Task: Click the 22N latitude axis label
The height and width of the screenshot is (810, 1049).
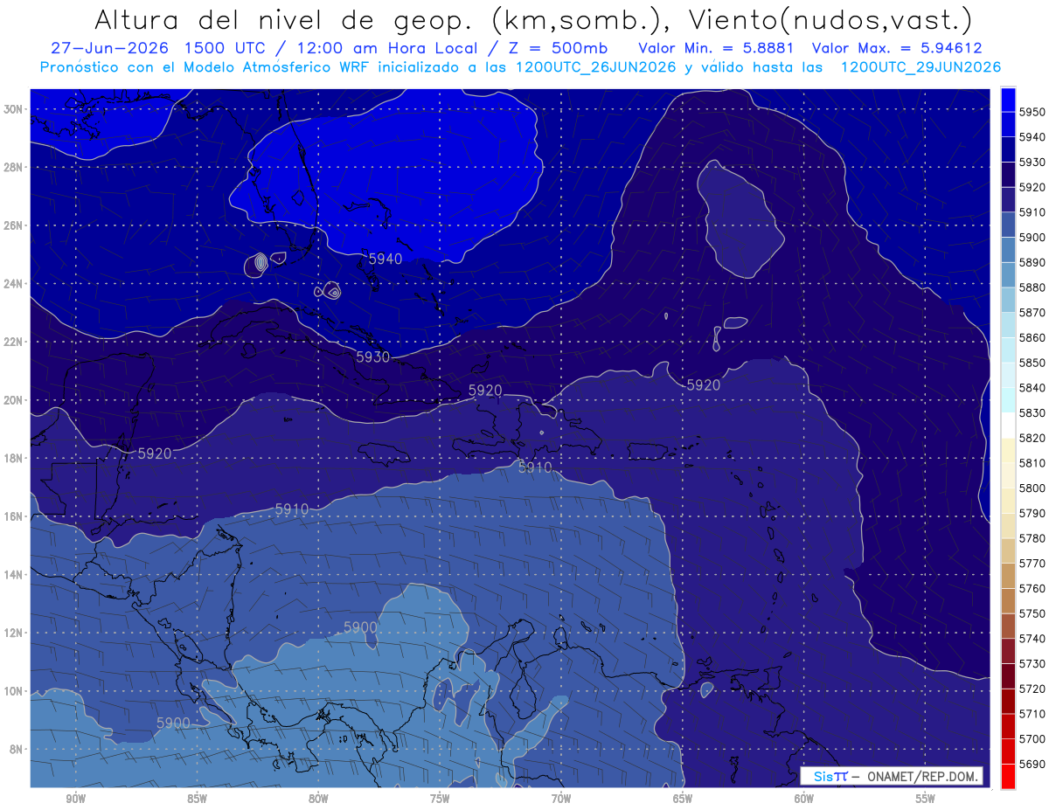Action: tap(13, 342)
